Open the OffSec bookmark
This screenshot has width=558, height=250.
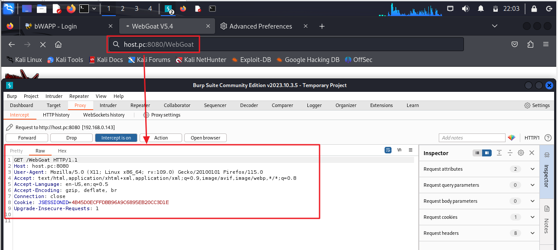pyautogui.click(x=359, y=60)
